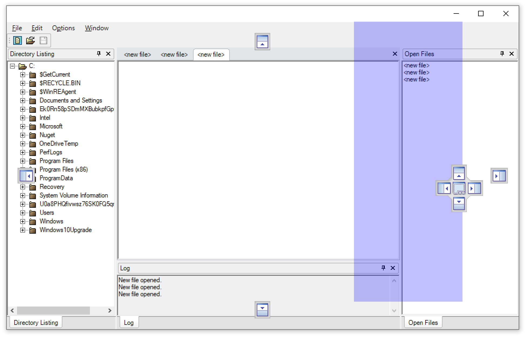527x337 pixels.
Task: Select the Users folder in tree
Action: point(47,213)
